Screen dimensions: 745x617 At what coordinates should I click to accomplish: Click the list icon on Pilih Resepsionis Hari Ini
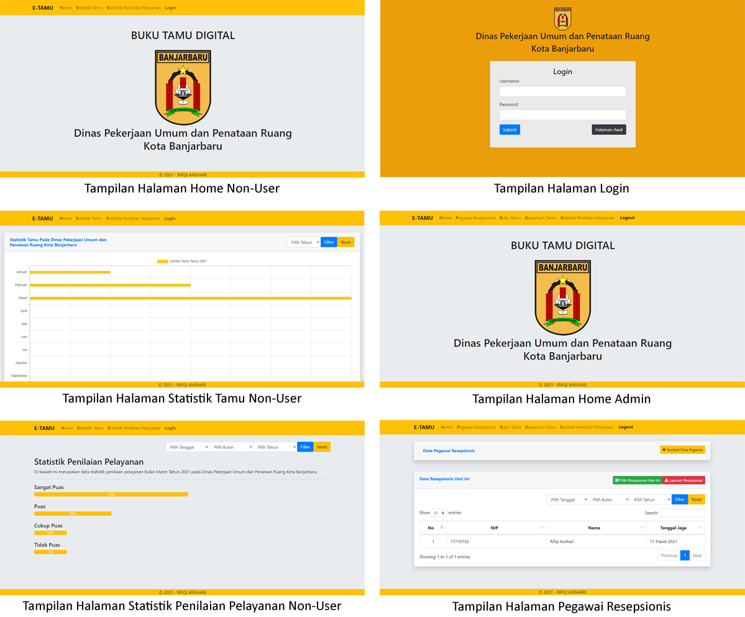(616, 480)
